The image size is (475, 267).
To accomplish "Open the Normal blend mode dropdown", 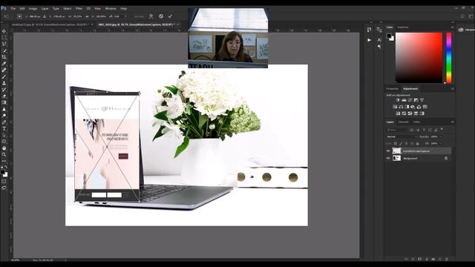I will (x=402, y=136).
